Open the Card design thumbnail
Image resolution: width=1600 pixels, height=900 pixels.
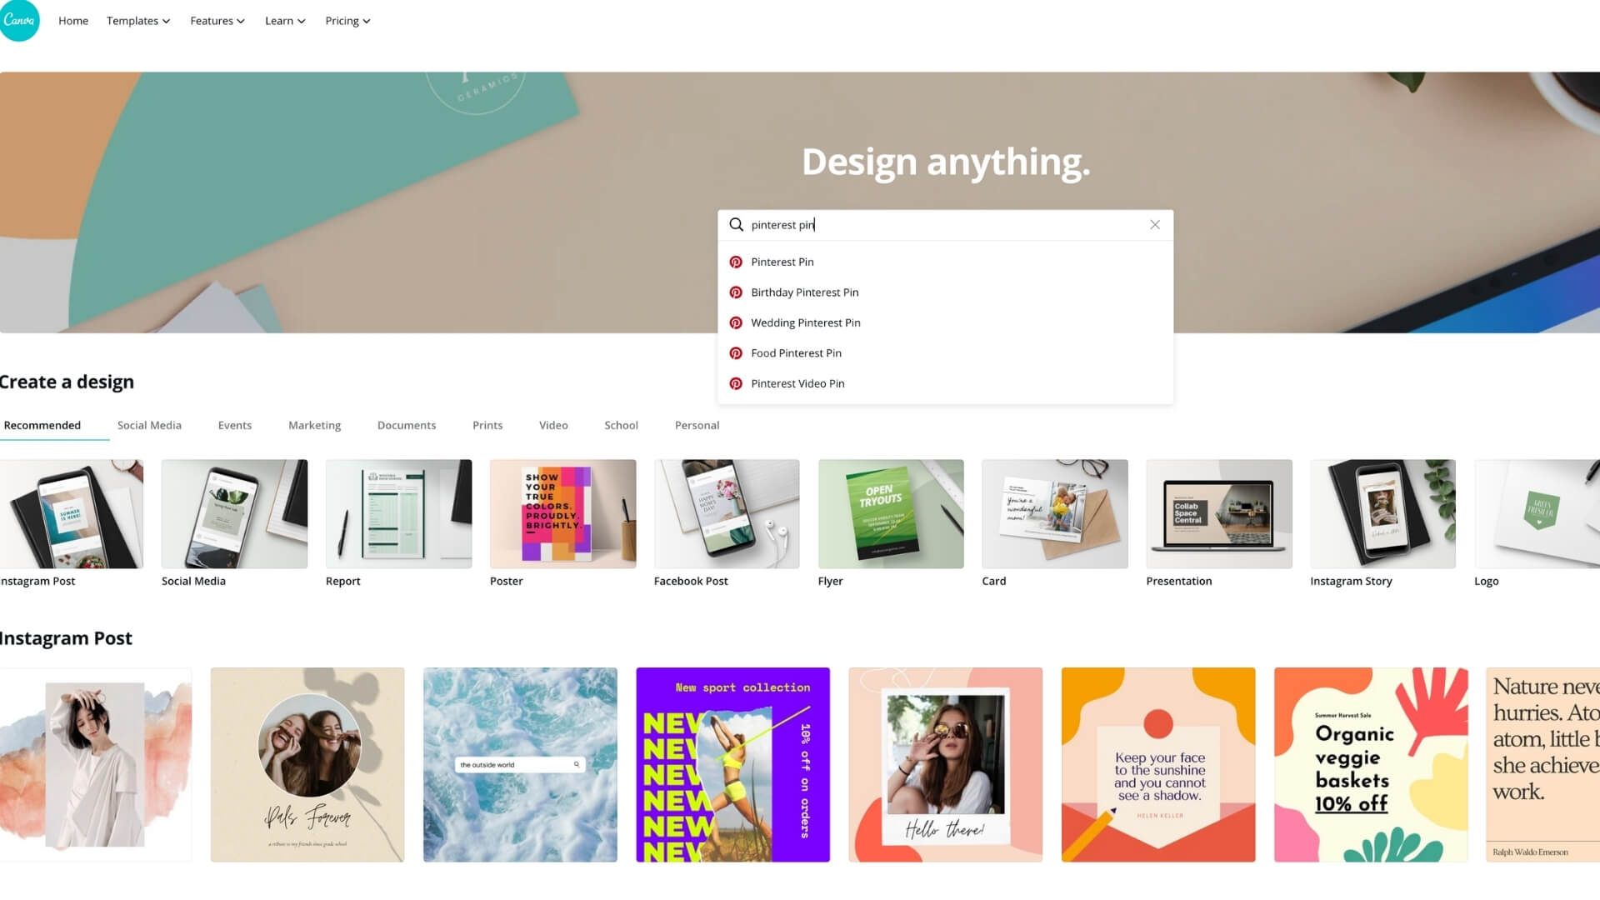(1055, 514)
